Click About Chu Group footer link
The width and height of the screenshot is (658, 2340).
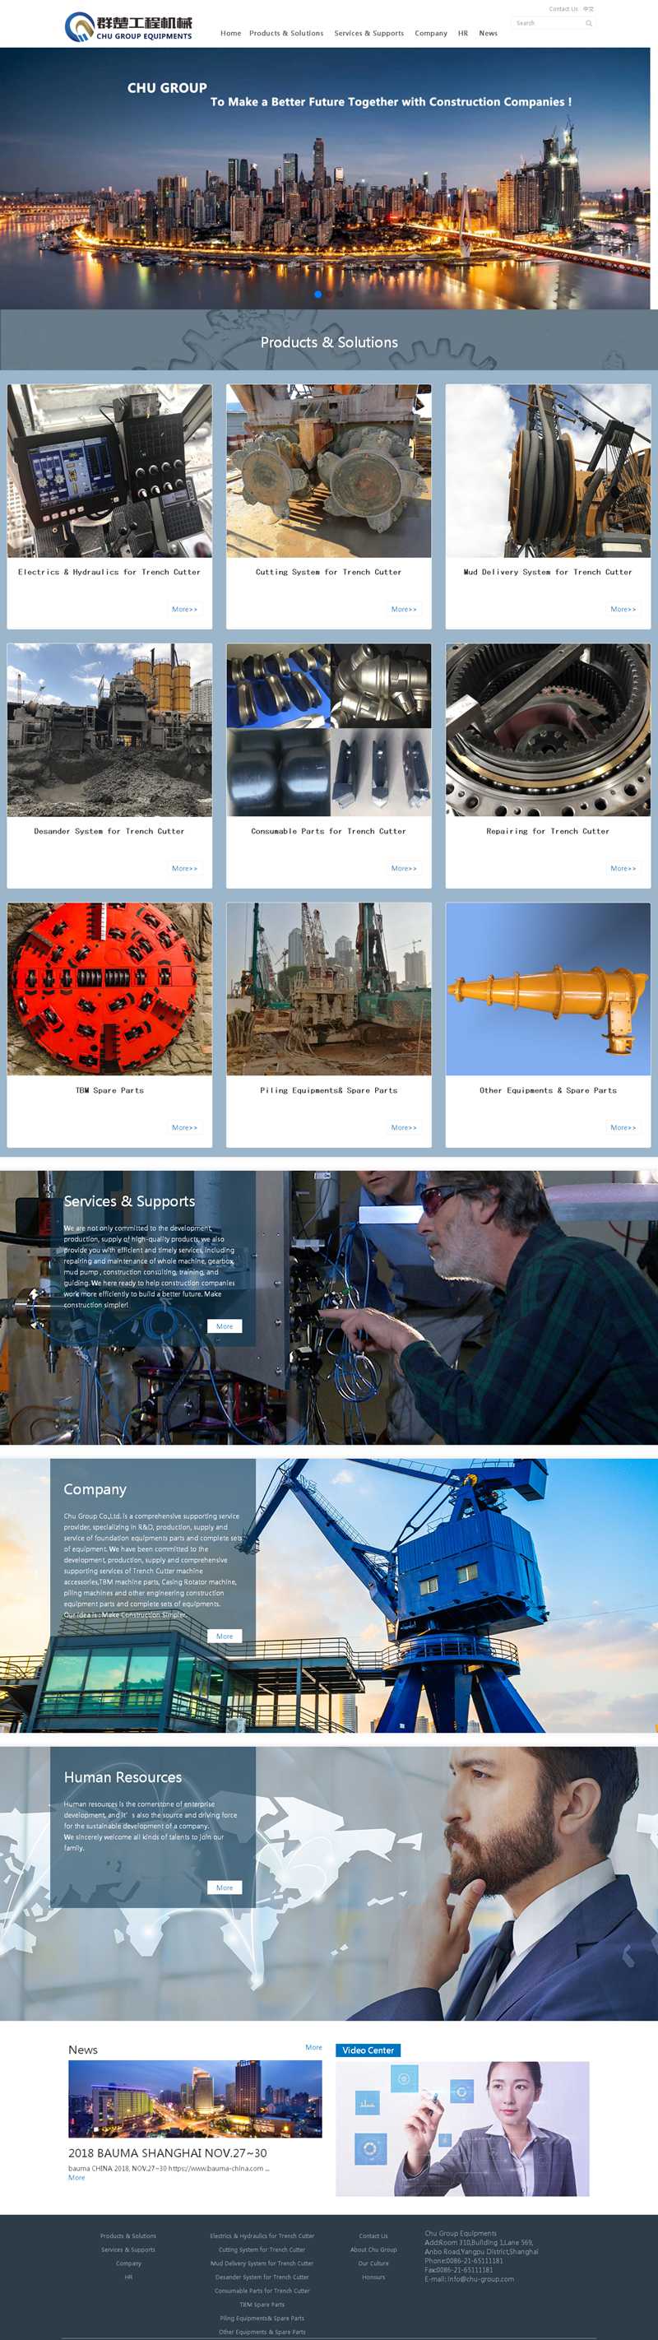[x=373, y=2249]
